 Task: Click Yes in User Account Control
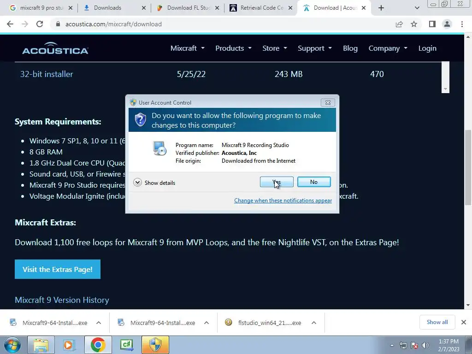coord(277,182)
